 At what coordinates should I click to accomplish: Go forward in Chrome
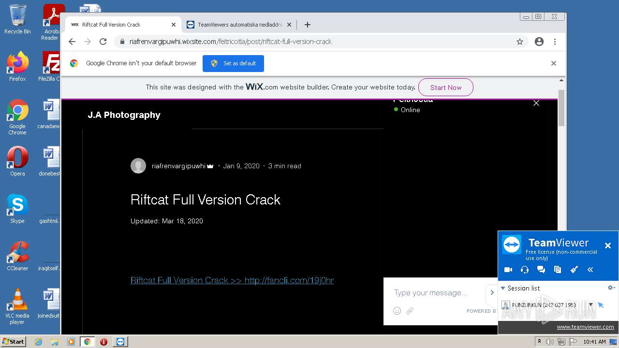tap(88, 42)
